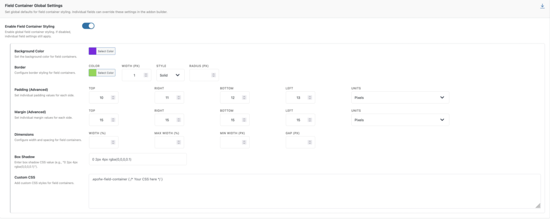Image resolution: width=550 pixels, height=219 pixels.
Task: Click the Padding Top stepper arrows
Action: (112, 98)
